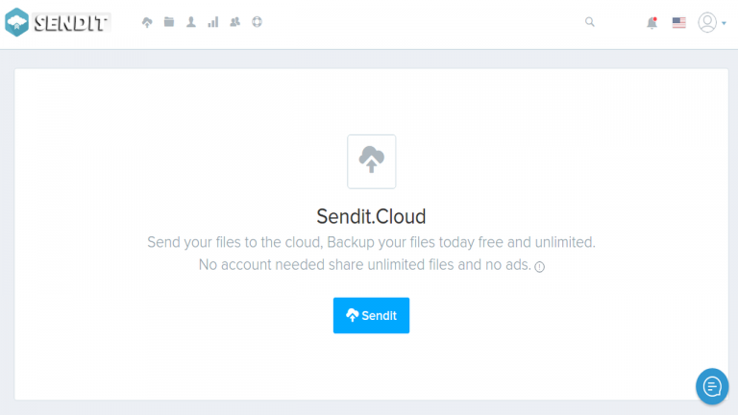Screen dimensions: 738x415
Task: Click the info icon after 'no ads'
Action: click(539, 267)
